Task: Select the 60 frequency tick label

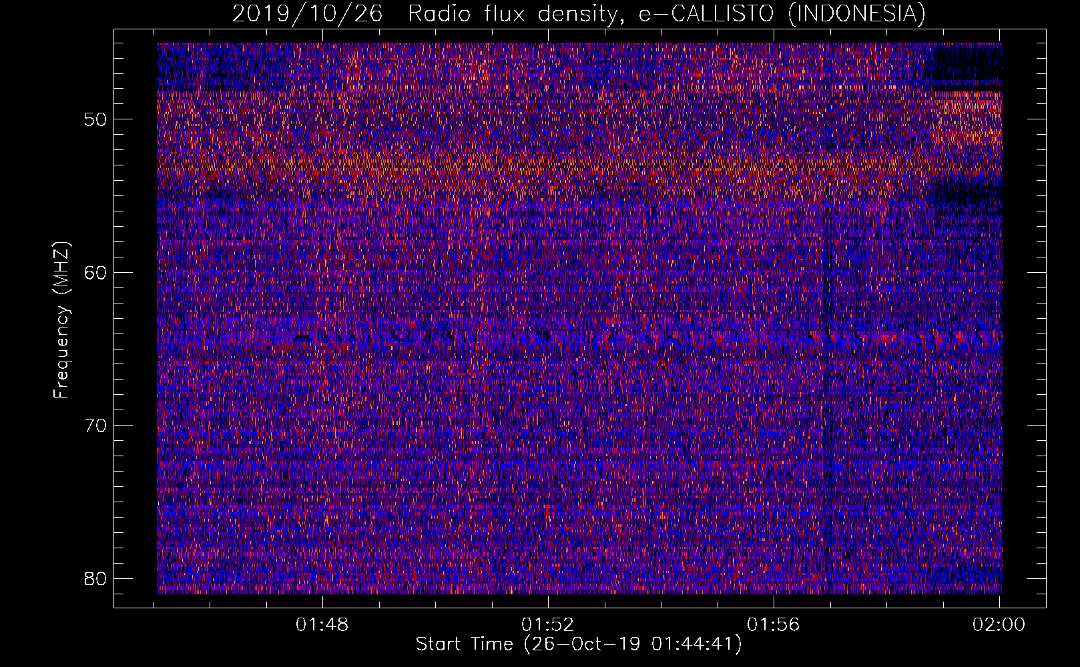Action: [x=95, y=272]
